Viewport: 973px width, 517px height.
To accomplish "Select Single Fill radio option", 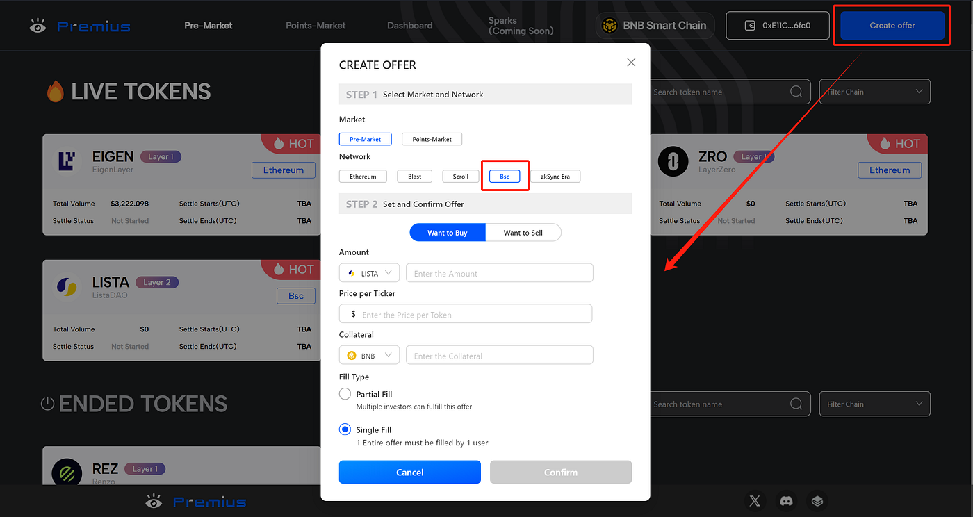I will pos(345,429).
